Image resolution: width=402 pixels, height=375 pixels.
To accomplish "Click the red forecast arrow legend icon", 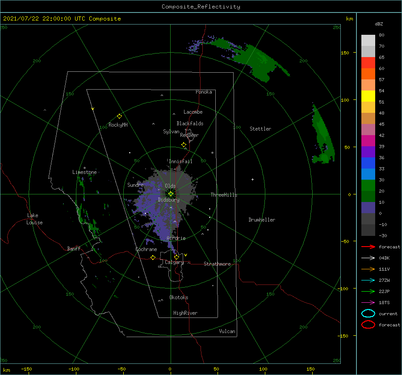I will (368, 247).
